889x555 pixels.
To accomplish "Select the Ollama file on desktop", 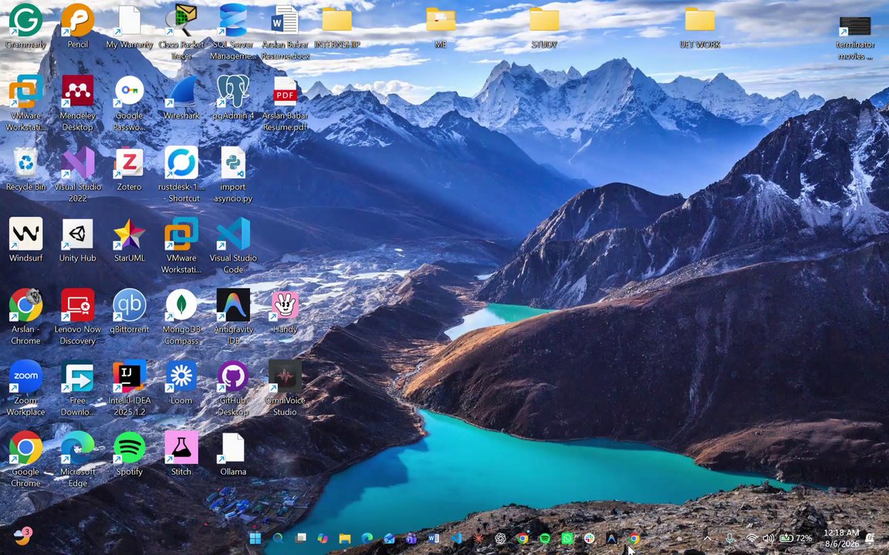I will pos(233,447).
